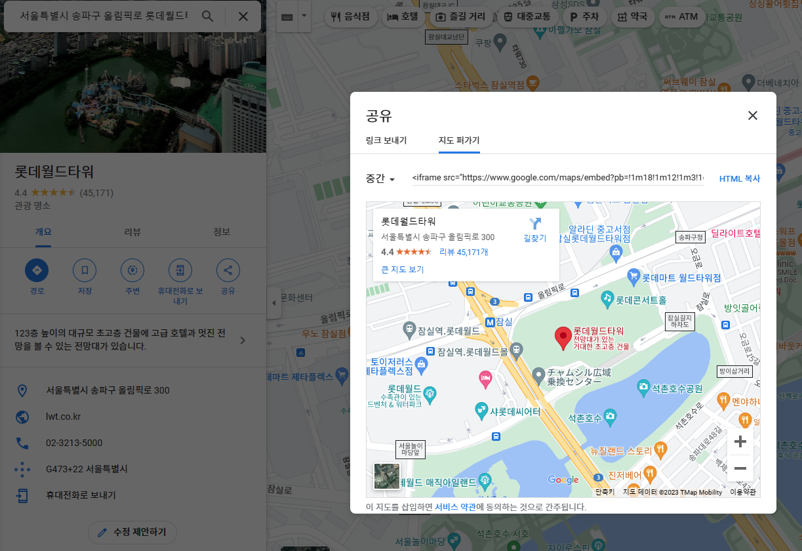The width and height of the screenshot is (802, 551).
Task: Click 롯데콘서트홀 music icon on preview map
Action: (x=608, y=299)
